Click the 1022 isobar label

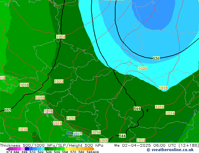click(59, 81)
